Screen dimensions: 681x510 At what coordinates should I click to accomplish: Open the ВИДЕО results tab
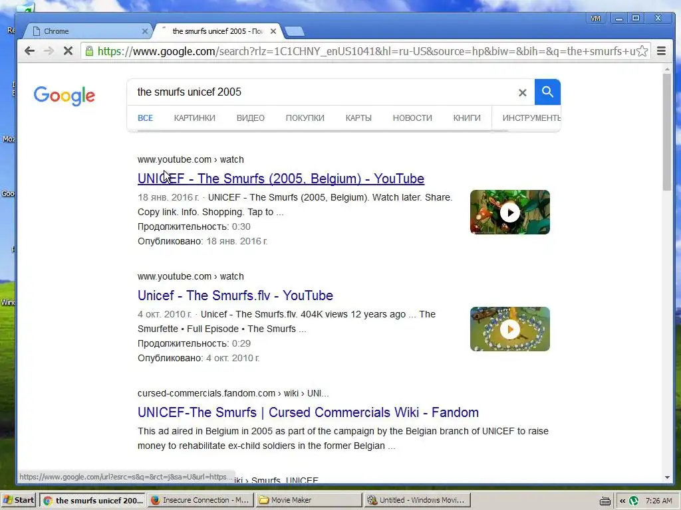(x=251, y=118)
